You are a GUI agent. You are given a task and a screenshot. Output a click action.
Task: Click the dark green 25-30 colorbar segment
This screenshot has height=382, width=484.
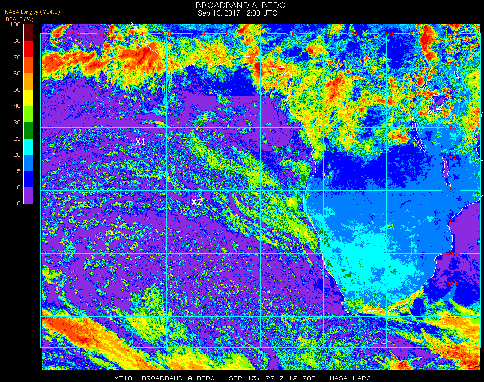28,130
